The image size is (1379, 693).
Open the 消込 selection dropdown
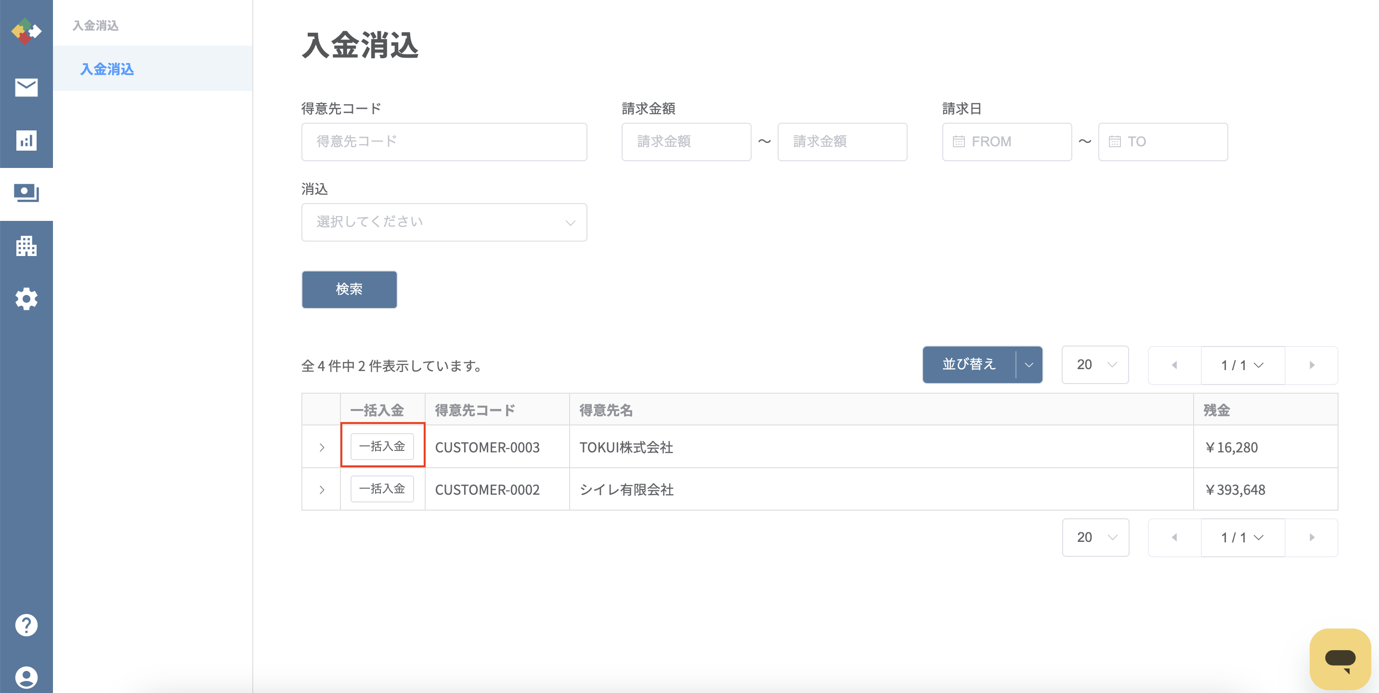444,222
